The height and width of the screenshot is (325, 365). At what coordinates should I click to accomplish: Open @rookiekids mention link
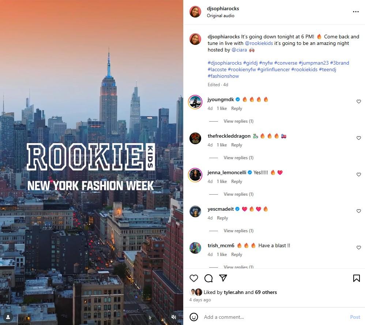(x=259, y=43)
